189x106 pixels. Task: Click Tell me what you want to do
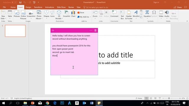pos(96,7)
